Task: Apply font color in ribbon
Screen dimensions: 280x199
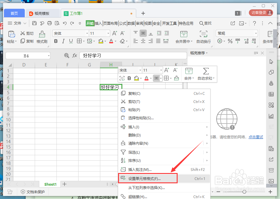Action: pos(111,41)
